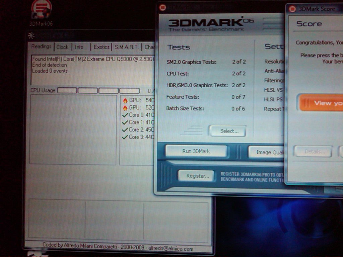Click the green checkmark next to Core 1
The width and height of the screenshot is (343, 257).
click(x=125, y=122)
